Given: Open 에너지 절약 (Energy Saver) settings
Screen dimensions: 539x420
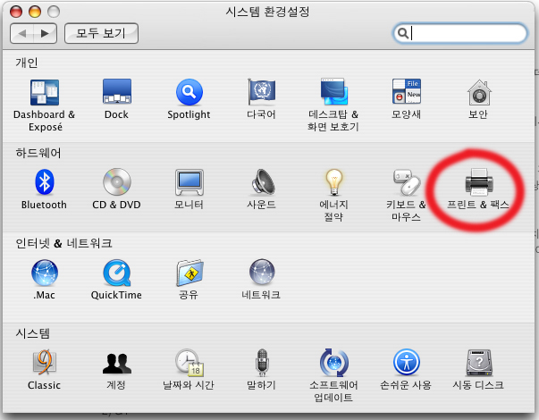Looking at the screenshot, I should tap(333, 183).
